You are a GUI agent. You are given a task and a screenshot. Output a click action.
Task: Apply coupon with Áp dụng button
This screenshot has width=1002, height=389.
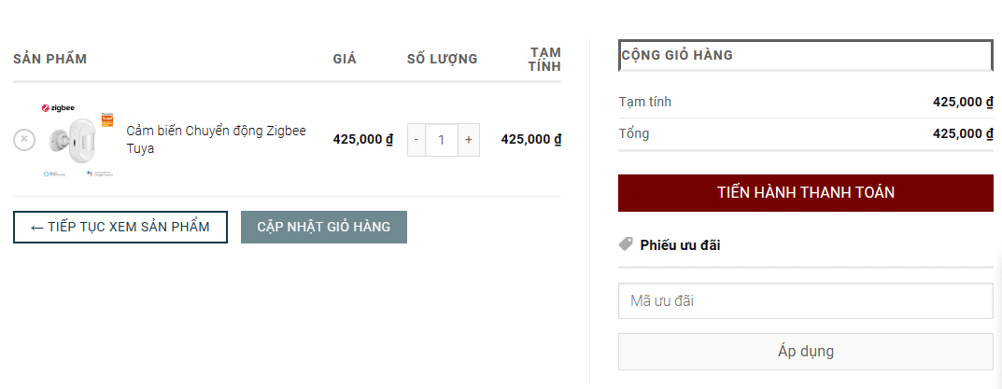(806, 352)
